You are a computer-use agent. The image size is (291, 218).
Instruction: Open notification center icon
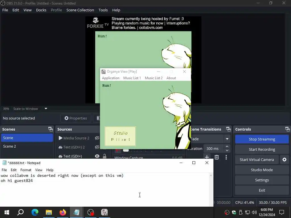282,212
